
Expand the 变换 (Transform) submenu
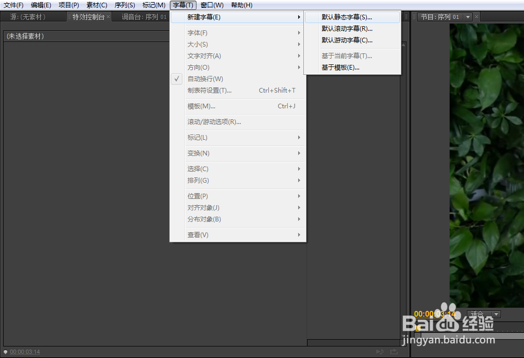205,154
